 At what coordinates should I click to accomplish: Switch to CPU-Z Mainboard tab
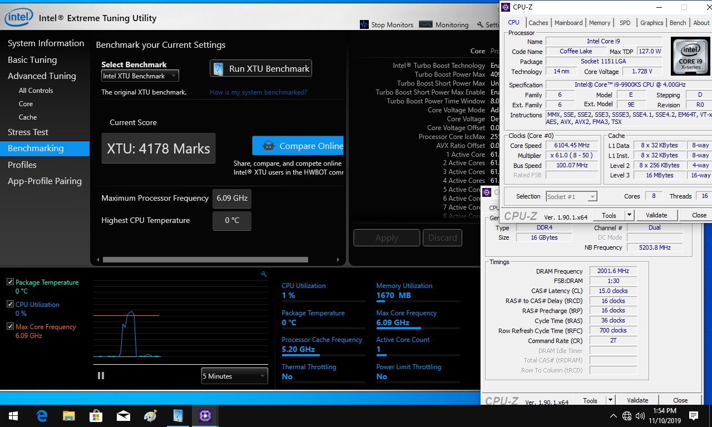[x=568, y=23]
